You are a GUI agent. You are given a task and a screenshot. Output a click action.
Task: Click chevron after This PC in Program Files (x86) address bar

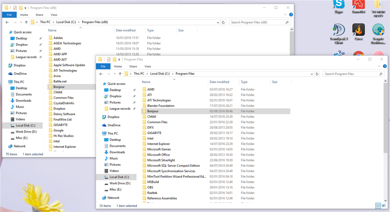click(x=53, y=22)
